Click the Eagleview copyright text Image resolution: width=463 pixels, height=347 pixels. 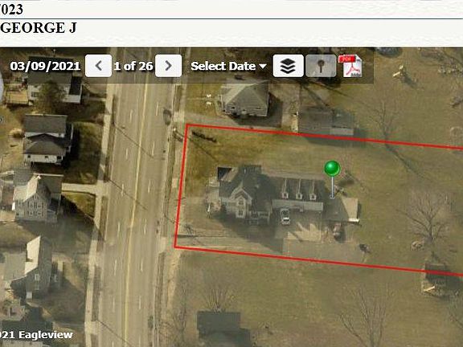click(x=36, y=335)
